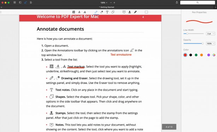The height and width of the screenshot is (132, 217).
Task: Click the 'Notes.' bold text
Action: click(60, 125)
